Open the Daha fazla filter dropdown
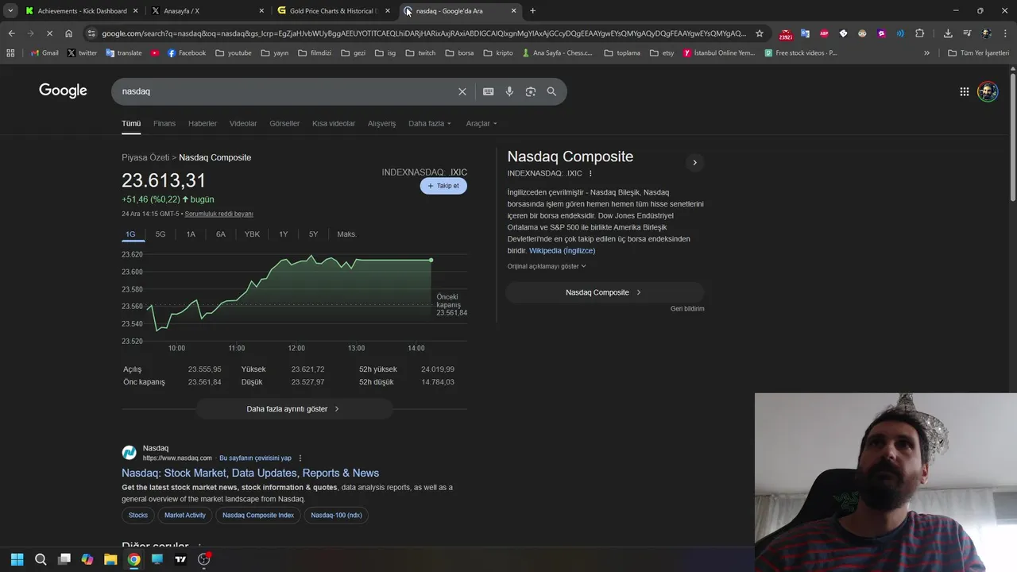 [430, 124]
